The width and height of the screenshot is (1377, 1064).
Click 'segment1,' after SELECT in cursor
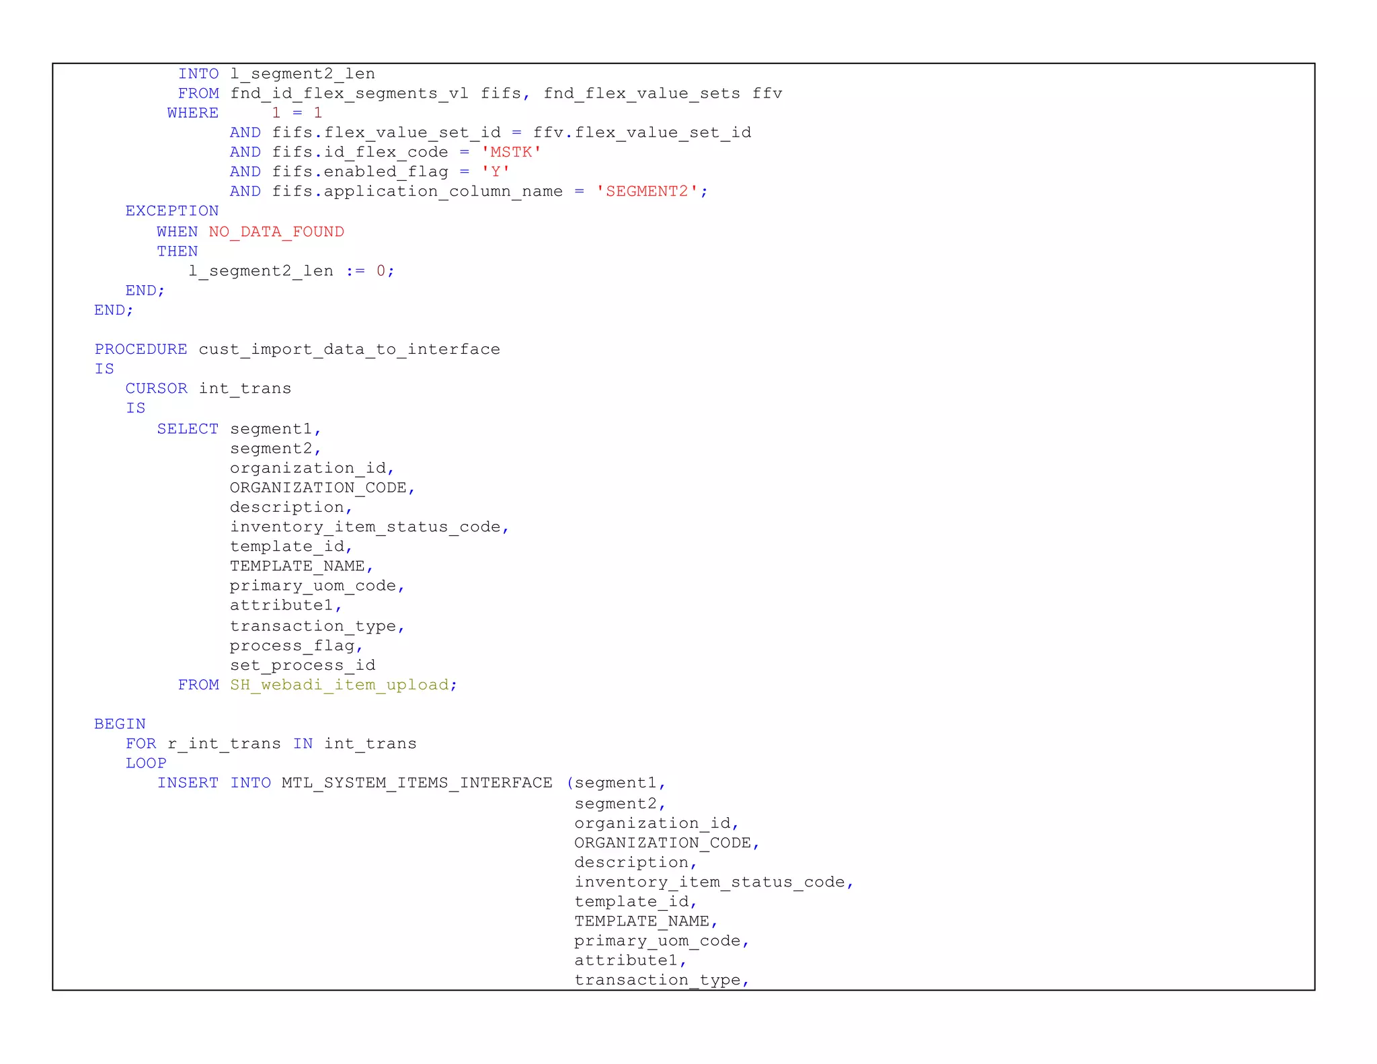(276, 429)
